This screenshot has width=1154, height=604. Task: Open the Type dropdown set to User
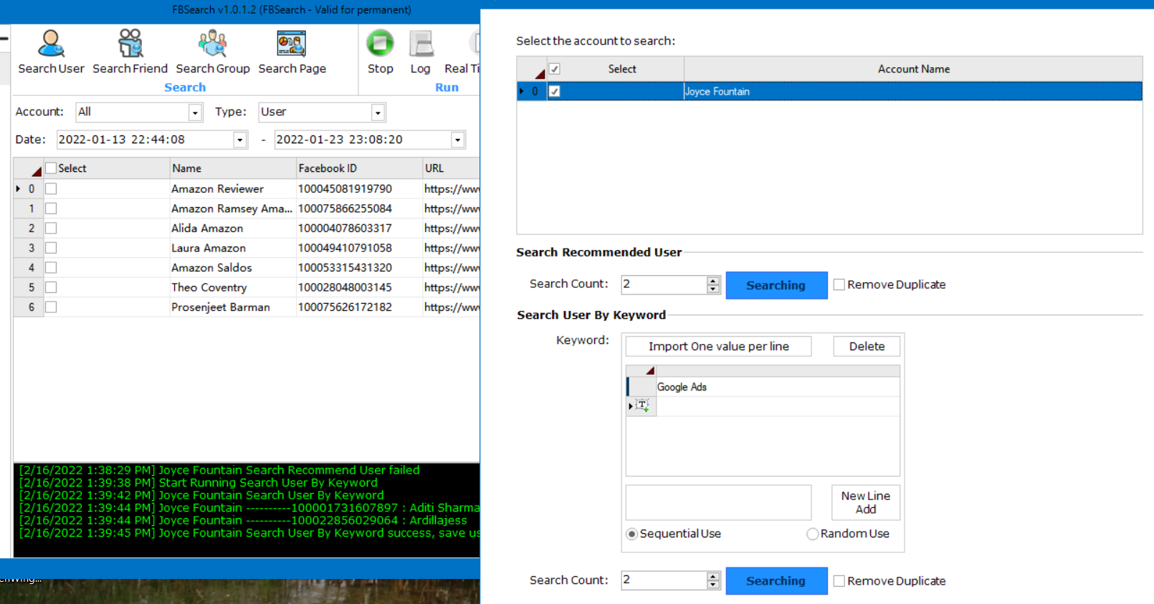(x=378, y=112)
